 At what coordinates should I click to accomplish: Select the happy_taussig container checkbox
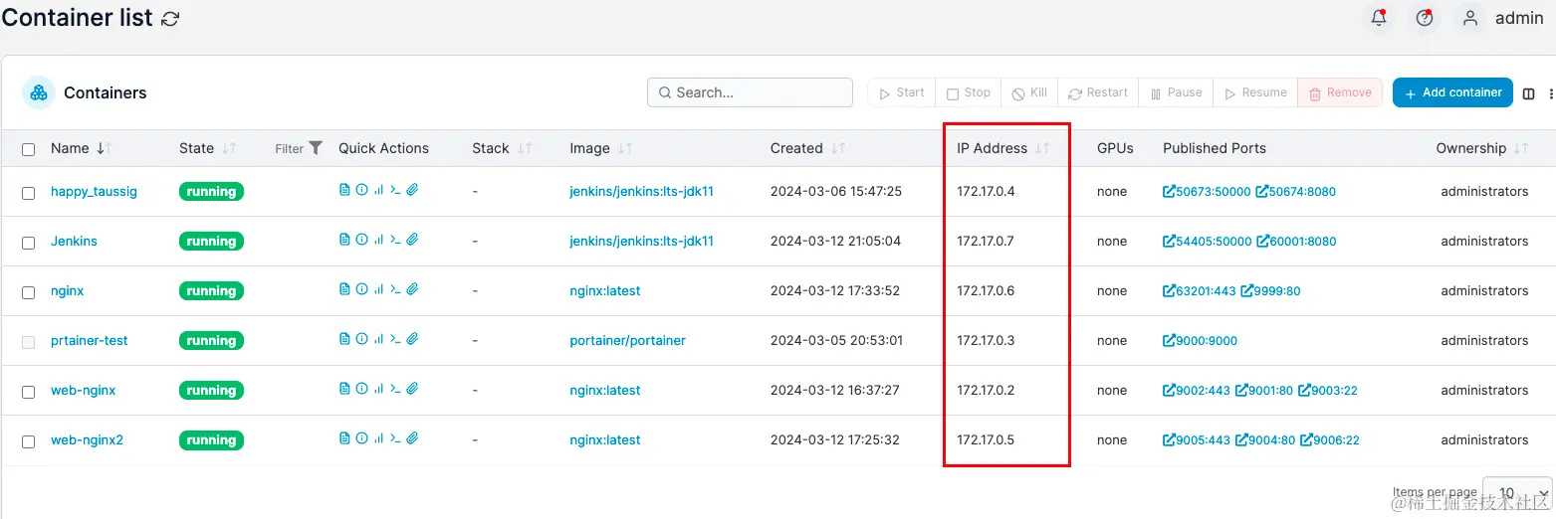(x=29, y=193)
